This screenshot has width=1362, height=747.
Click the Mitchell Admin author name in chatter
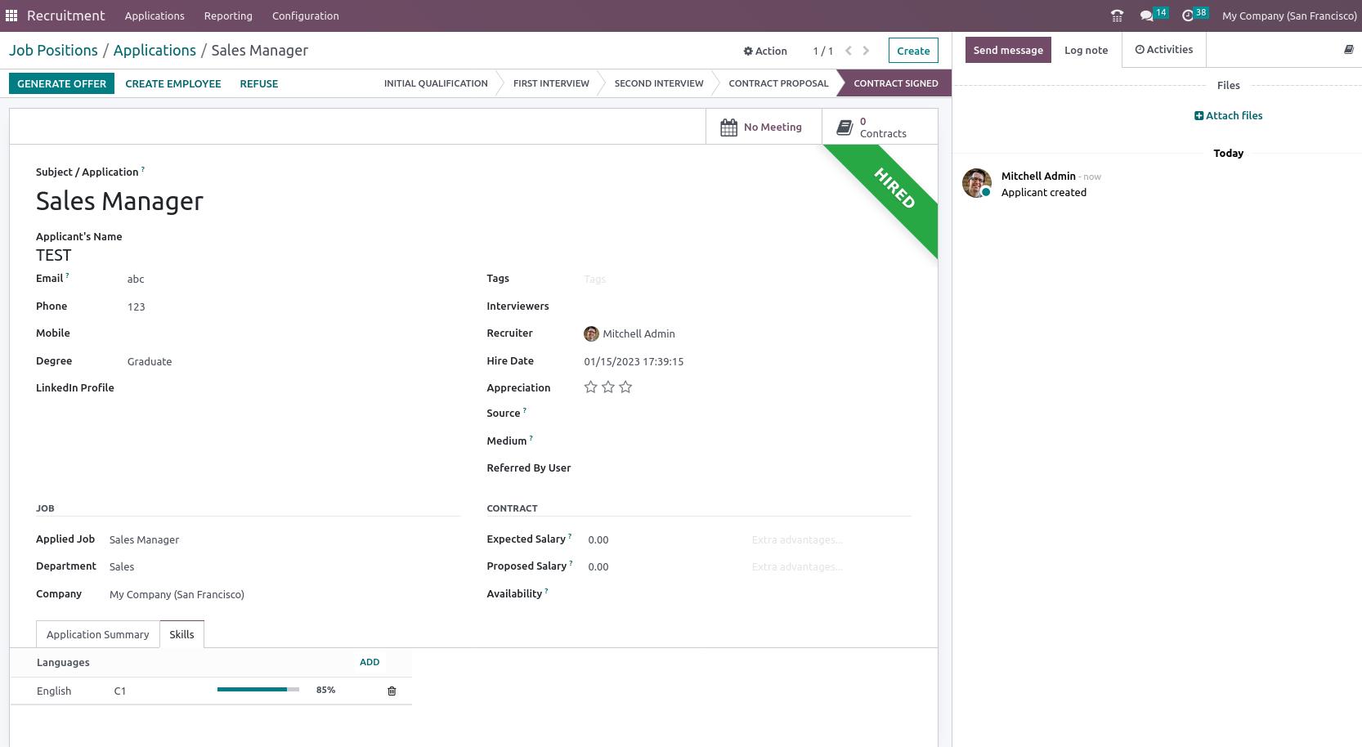tap(1038, 176)
